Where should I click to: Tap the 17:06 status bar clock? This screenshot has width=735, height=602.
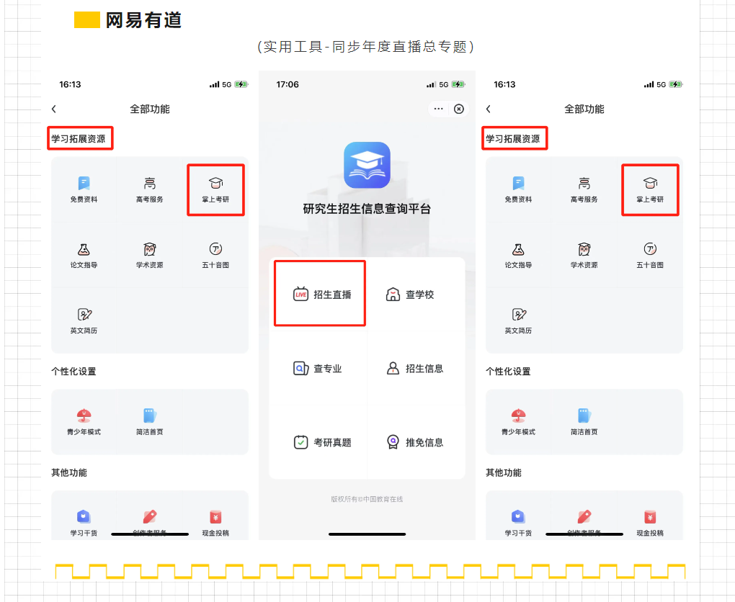(x=288, y=84)
